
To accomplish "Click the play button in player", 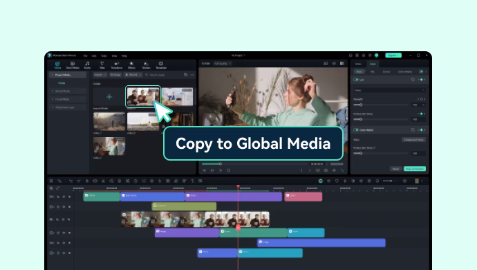I will point(221,170).
